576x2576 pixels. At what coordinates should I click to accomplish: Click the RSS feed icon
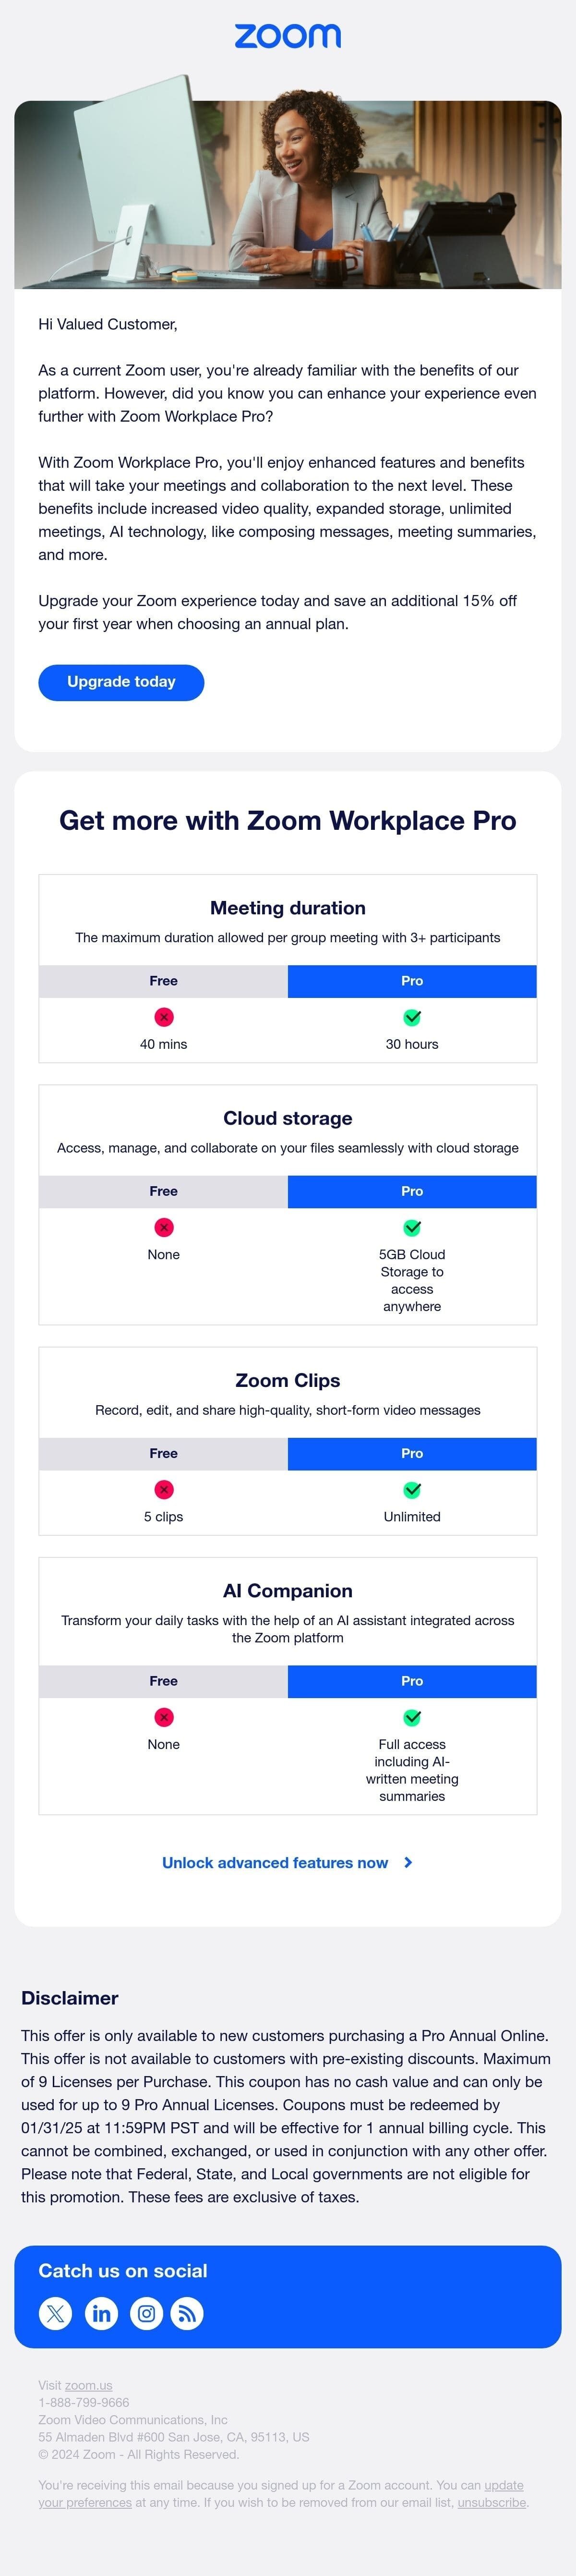(190, 2313)
